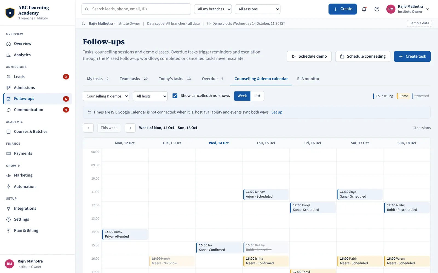This screenshot has width=438, height=273.
Task: Open the Today's tasks tab
Action: [x=175, y=79]
